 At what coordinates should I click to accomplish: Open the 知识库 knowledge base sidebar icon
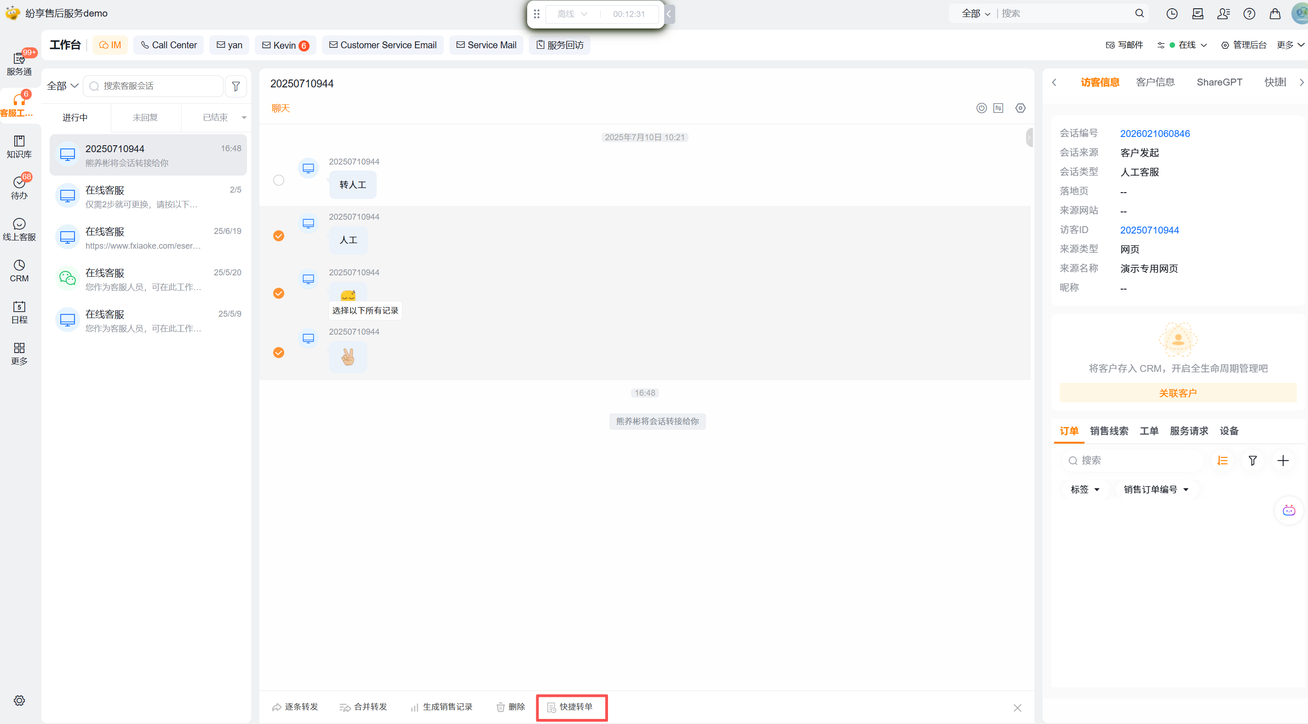[19, 146]
